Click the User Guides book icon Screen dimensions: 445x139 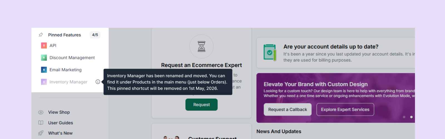pos(41,123)
